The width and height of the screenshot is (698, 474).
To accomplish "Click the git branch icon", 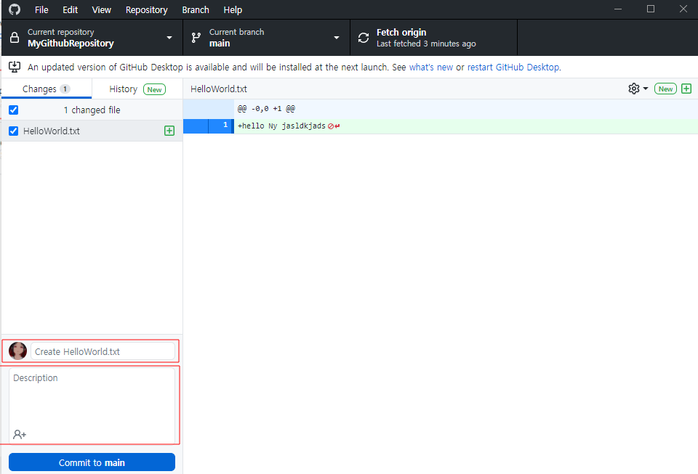I will 196,38.
